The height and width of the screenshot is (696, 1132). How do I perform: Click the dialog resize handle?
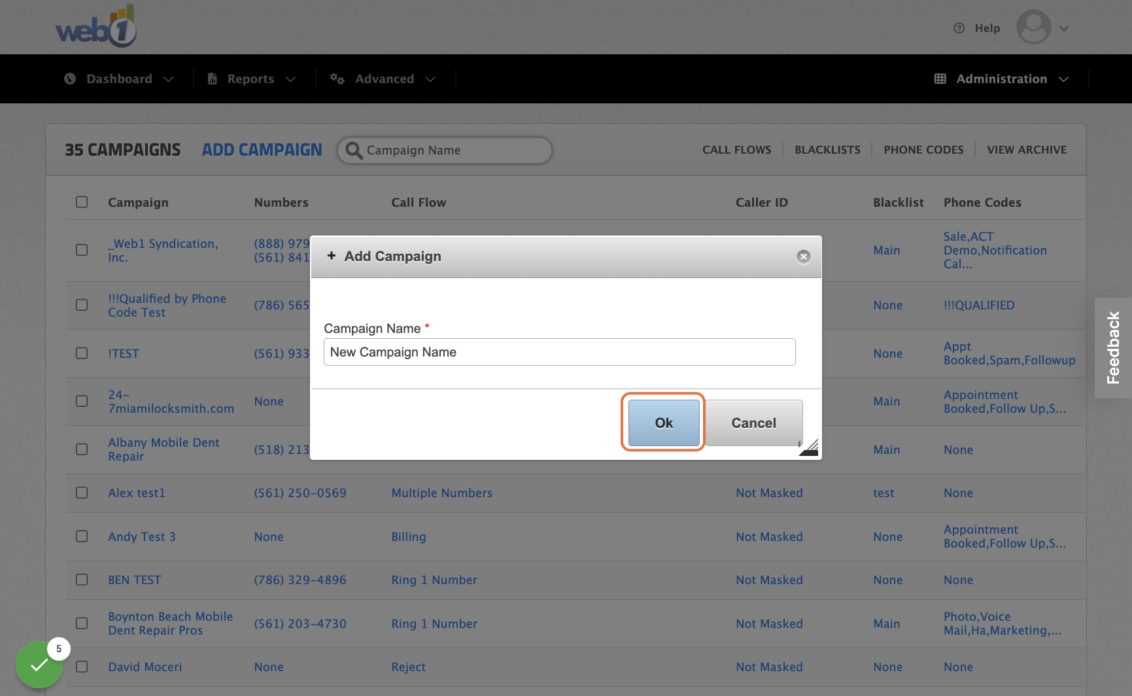[809, 447]
